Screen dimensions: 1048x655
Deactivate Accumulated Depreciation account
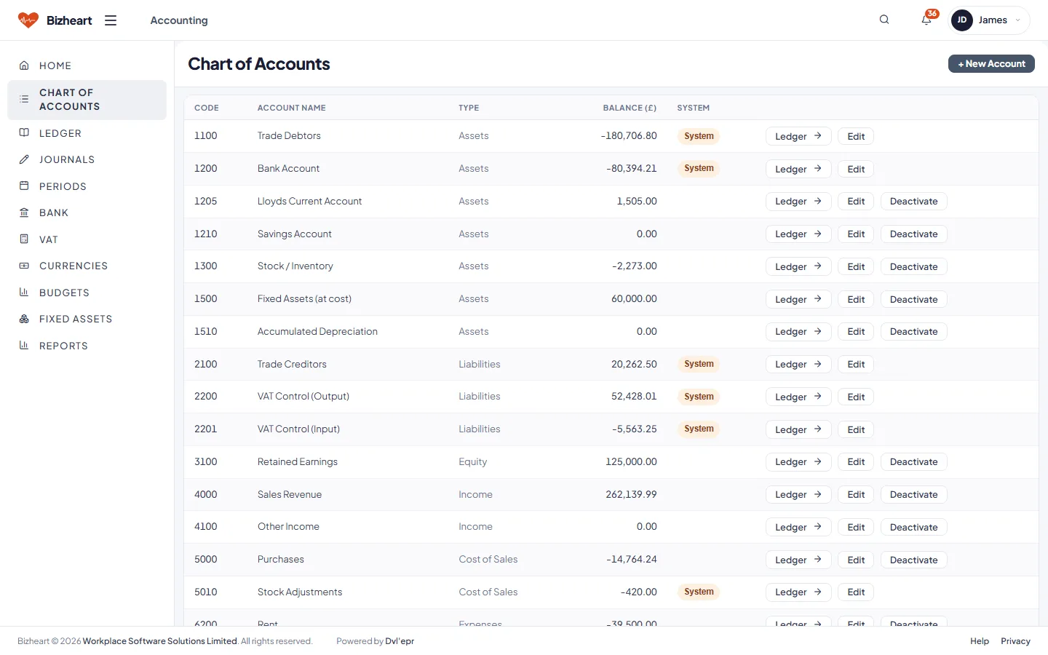pyautogui.click(x=913, y=332)
